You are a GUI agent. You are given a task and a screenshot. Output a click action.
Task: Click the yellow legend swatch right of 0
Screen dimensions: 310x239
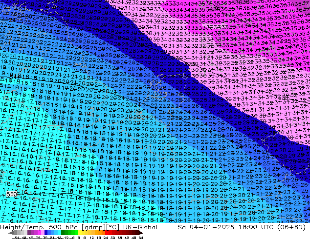click(x=80, y=233)
